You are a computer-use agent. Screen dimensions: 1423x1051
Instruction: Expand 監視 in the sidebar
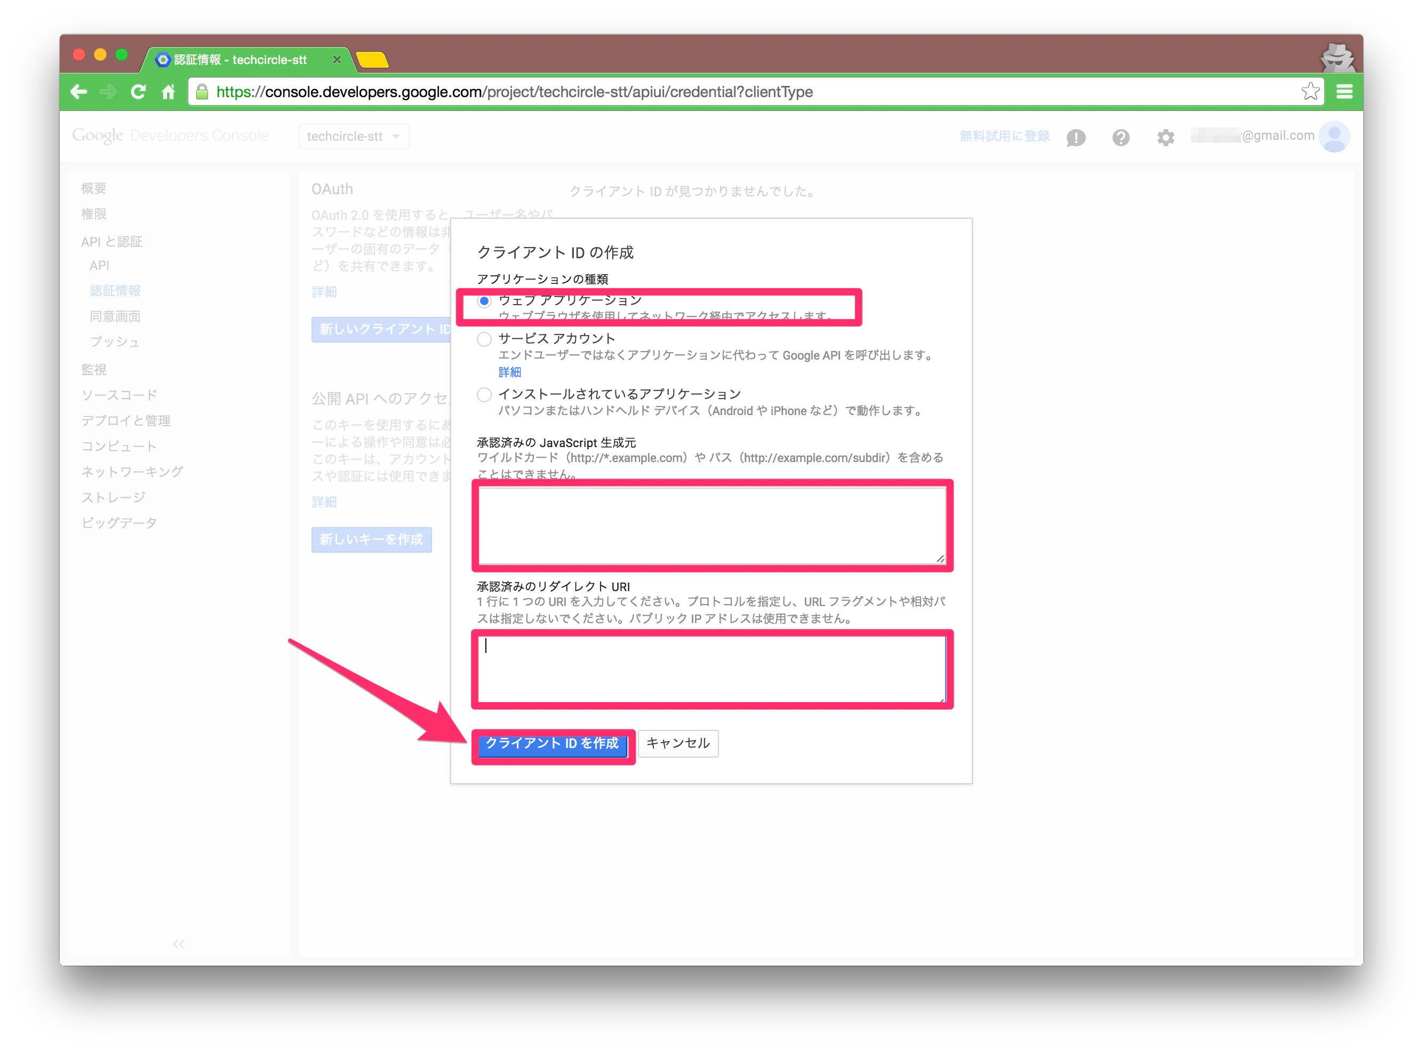93,370
